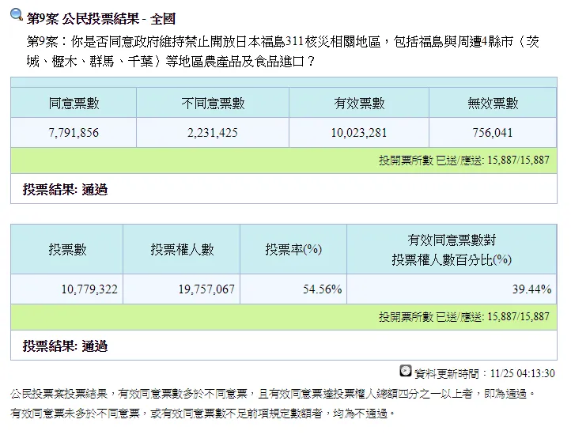Select the heading 第9案 公民投票結果 - 全國
Screen dimensions: 571x442
101,18
